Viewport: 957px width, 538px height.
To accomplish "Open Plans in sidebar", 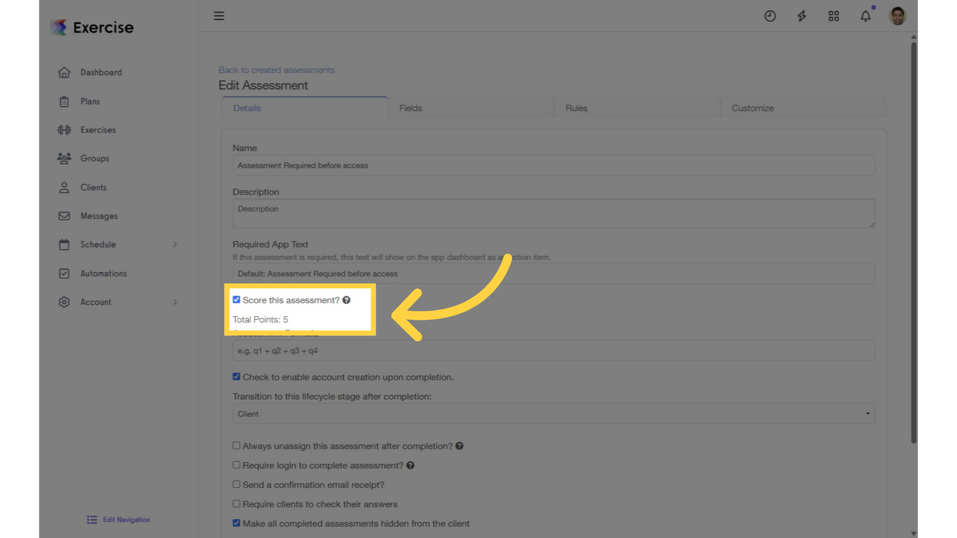I will pyautogui.click(x=90, y=101).
